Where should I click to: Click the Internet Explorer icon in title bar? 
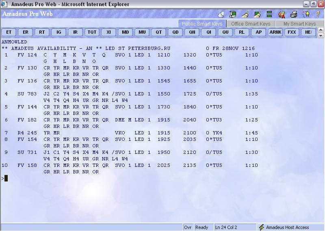(4, 4)
